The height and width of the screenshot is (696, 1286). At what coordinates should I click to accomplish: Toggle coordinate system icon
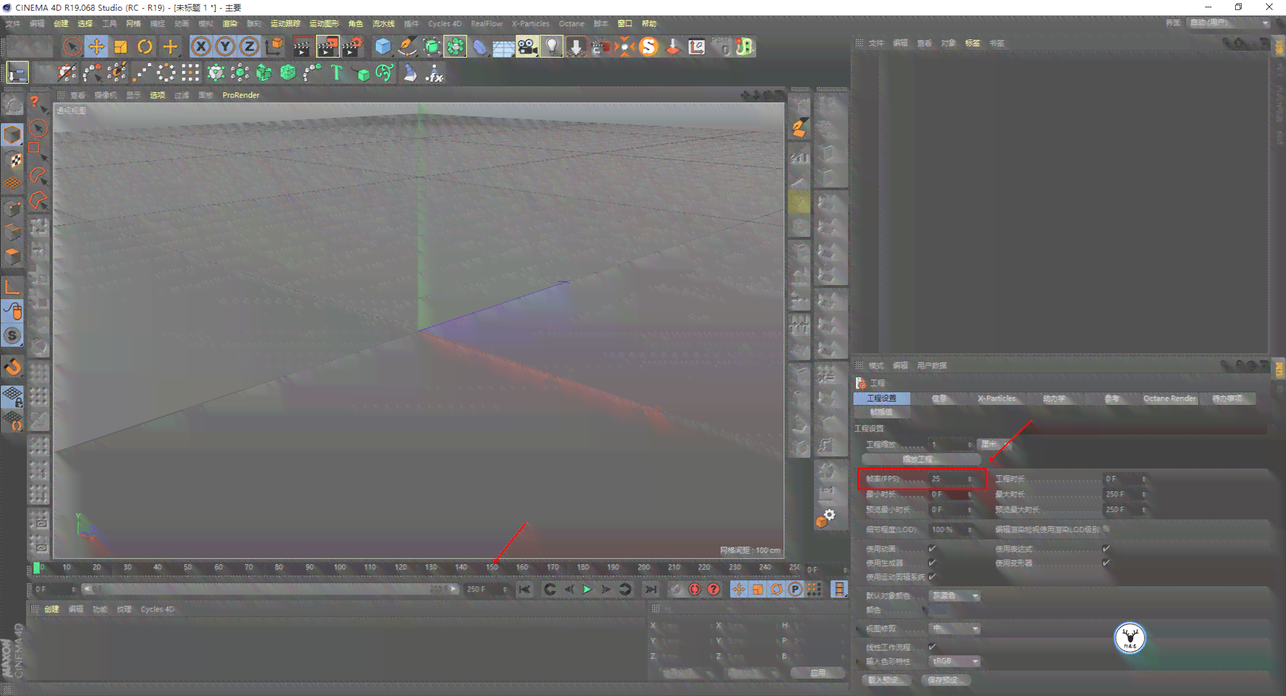pos(274,46)
